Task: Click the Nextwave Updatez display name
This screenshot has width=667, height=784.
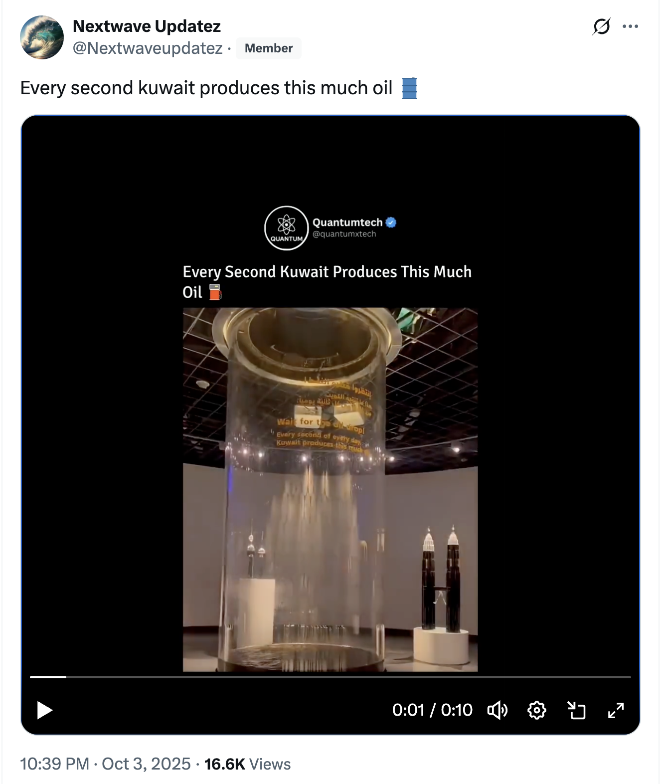Action: pyautogui.click(x=147, y=26)
